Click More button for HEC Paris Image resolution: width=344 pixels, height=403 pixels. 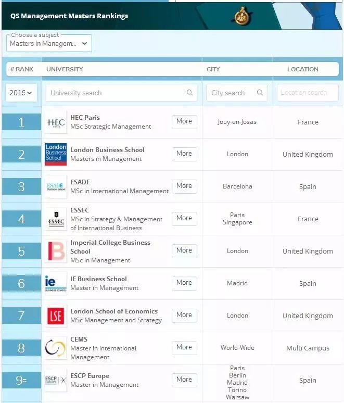coord(184,121)
